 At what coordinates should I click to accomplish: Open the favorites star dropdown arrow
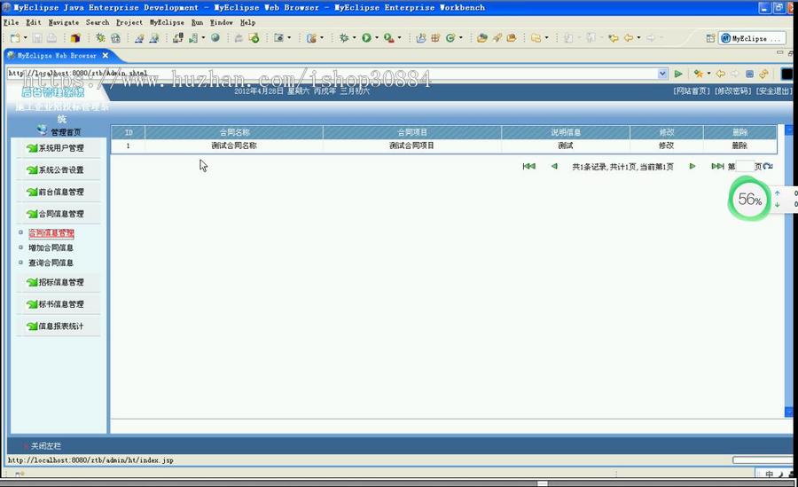tap(708, 74)
